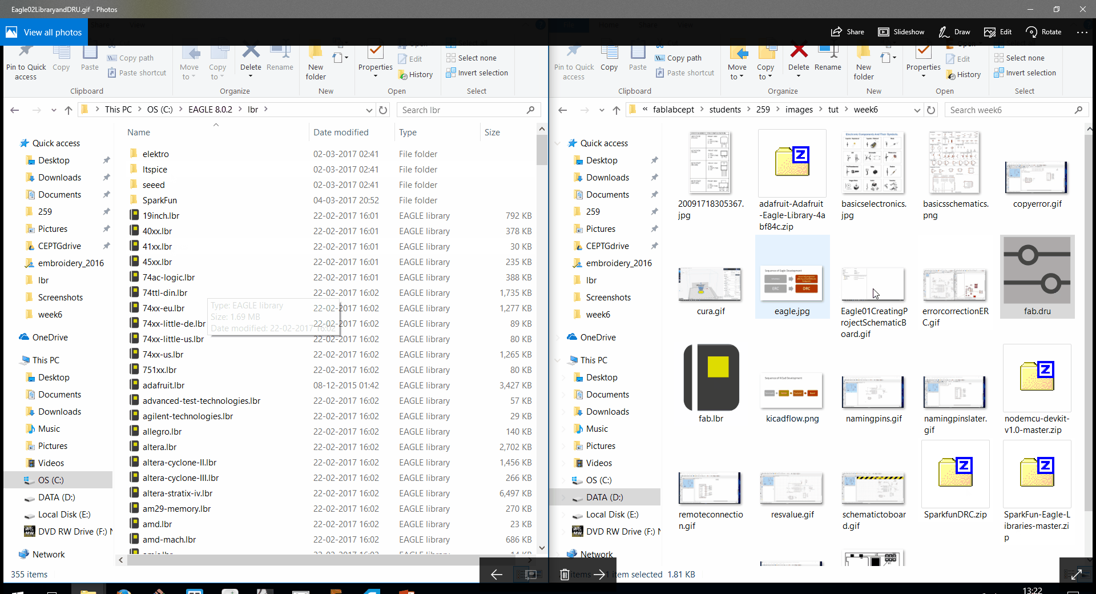Click Delete in left Explorer ribbon
Viewport: 1096px width, 594px height.
251,62
